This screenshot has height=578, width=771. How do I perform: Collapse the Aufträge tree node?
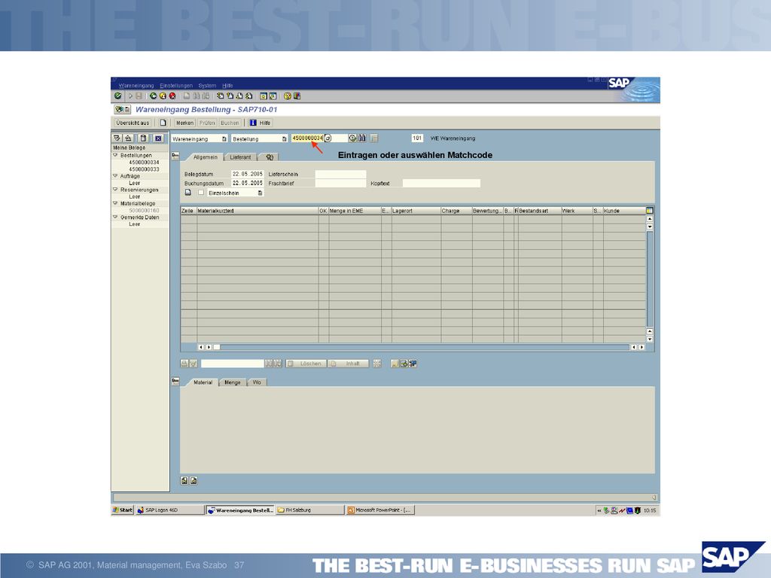pyautogui.click(x=115, y=175)
